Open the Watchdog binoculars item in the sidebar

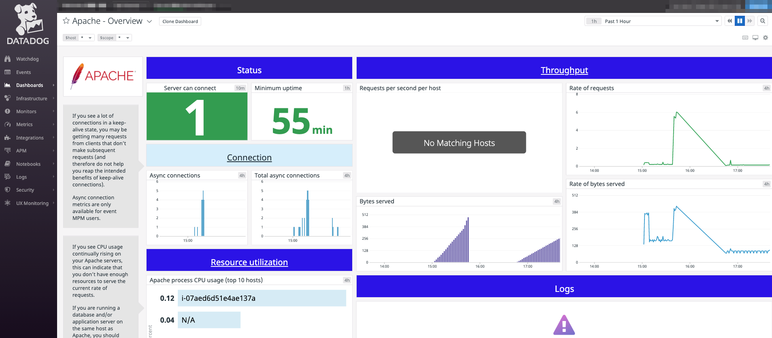click(27, 59)
